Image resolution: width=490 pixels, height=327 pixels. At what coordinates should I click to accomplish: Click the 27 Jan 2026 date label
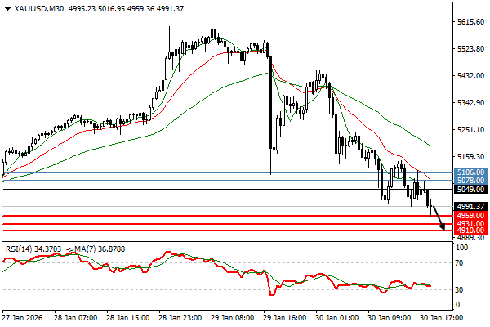click(x=24, y=320)
